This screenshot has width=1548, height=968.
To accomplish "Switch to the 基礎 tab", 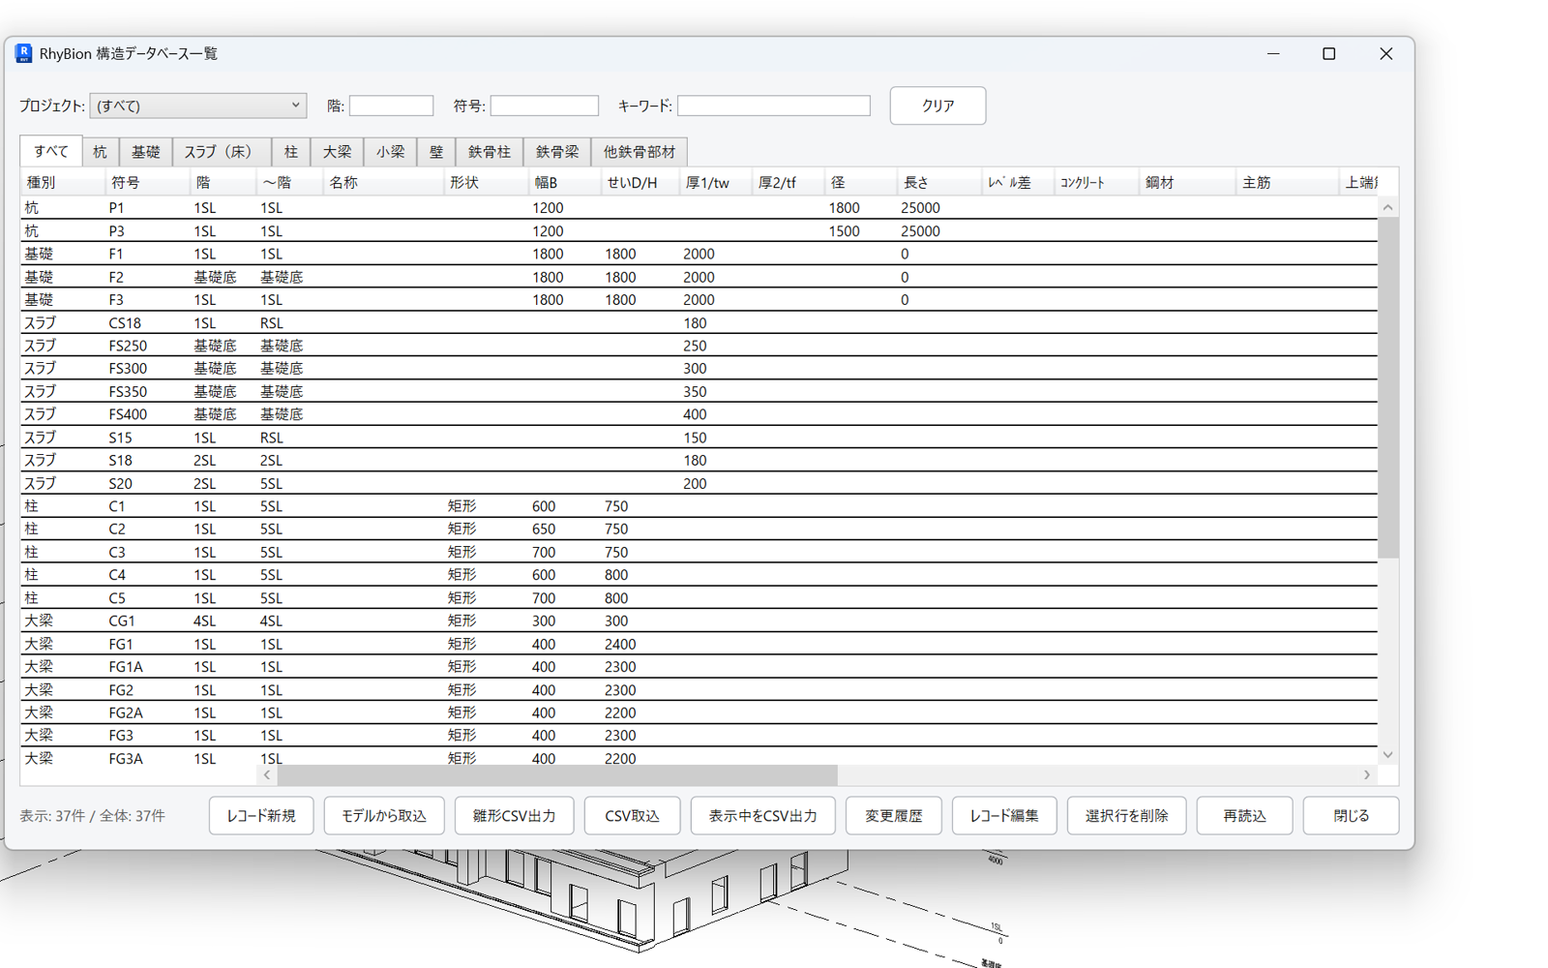I will (145, 152).
